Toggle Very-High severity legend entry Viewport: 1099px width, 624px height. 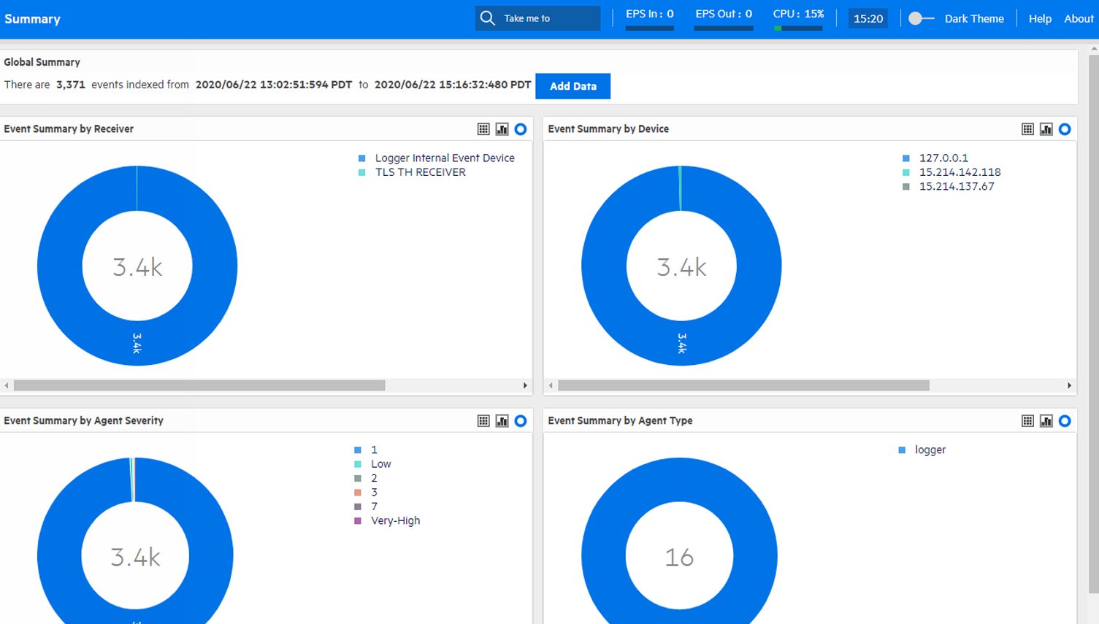pyautogui.click(x=395, y=521)
